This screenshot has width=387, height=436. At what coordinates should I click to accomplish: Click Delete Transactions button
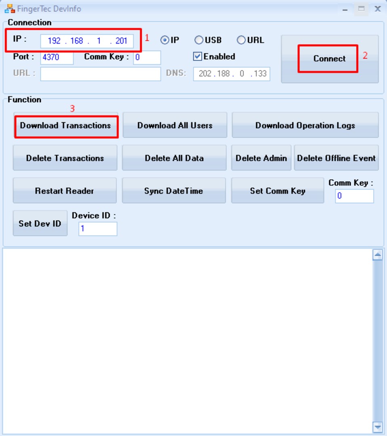(x=65, y=158)
